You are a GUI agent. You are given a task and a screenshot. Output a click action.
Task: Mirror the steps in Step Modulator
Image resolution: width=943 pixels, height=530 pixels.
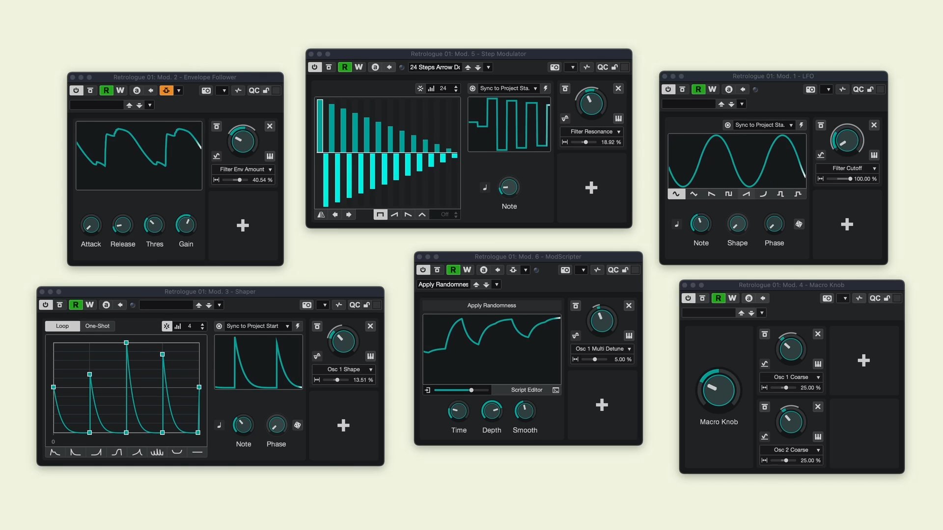pyautogui.click(x=321, y=214)
